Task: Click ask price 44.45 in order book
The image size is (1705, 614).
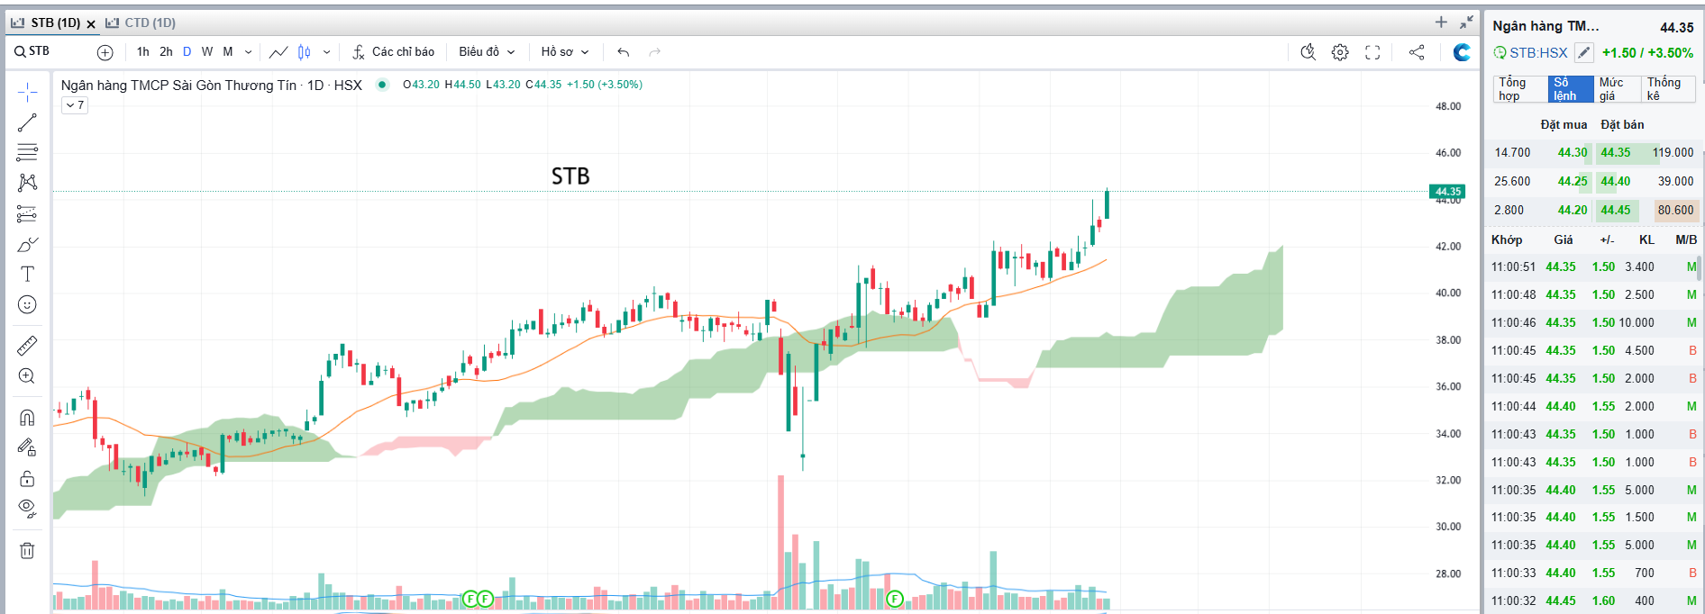Action: [1615, 211]
